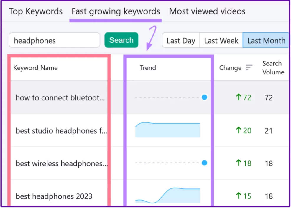Open the Most viewed videos tab
291x212 pixels.
[207, 11]
